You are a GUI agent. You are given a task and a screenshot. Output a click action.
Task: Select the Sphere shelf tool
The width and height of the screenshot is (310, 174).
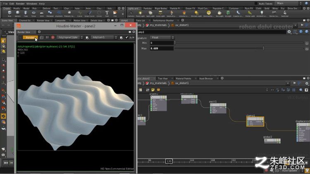pos(18,14)
